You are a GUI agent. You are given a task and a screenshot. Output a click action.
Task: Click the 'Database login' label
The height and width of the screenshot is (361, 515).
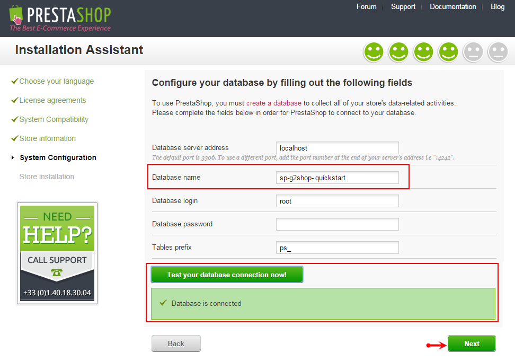click(x=175, y=201)
